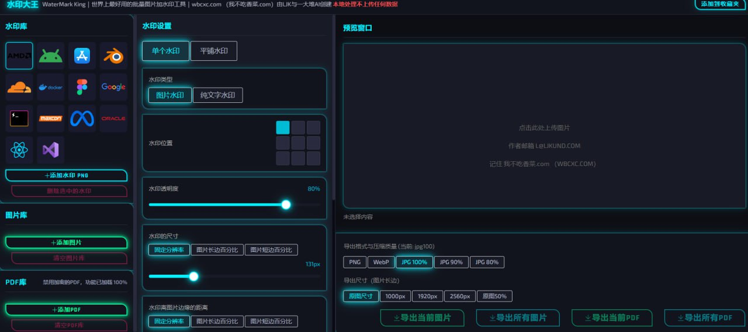The image size is (748, 332).
Task: Select JPG 90% export quality
Action: click(x=451, y=262)
